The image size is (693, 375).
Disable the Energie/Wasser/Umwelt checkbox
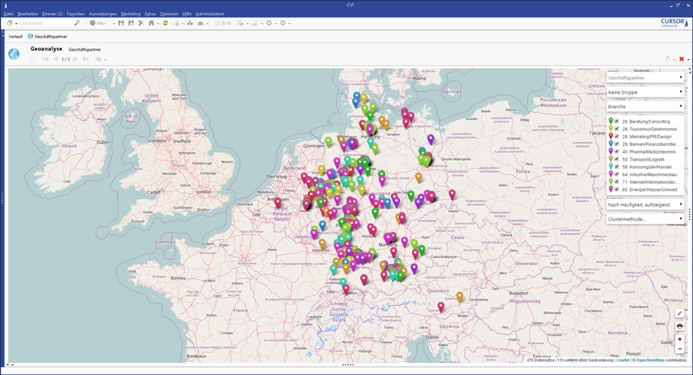(x=617, y=189)
